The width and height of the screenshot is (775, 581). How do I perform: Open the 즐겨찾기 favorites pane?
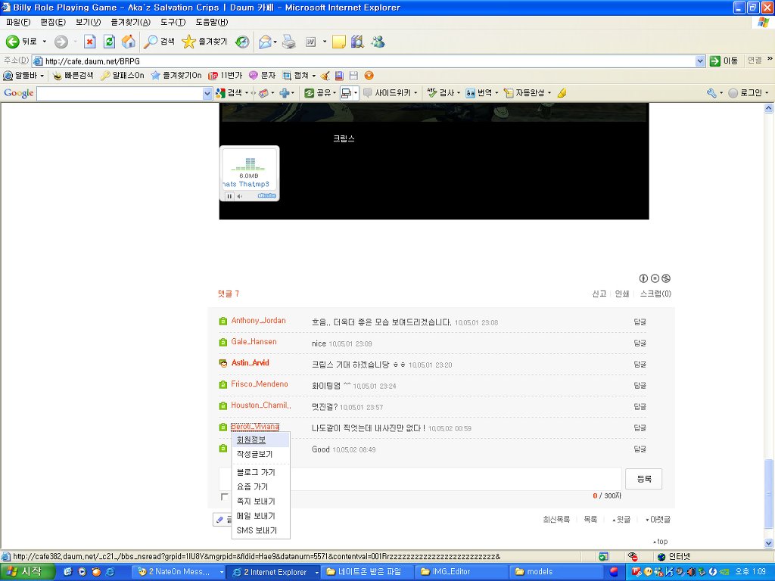[204, 42]
